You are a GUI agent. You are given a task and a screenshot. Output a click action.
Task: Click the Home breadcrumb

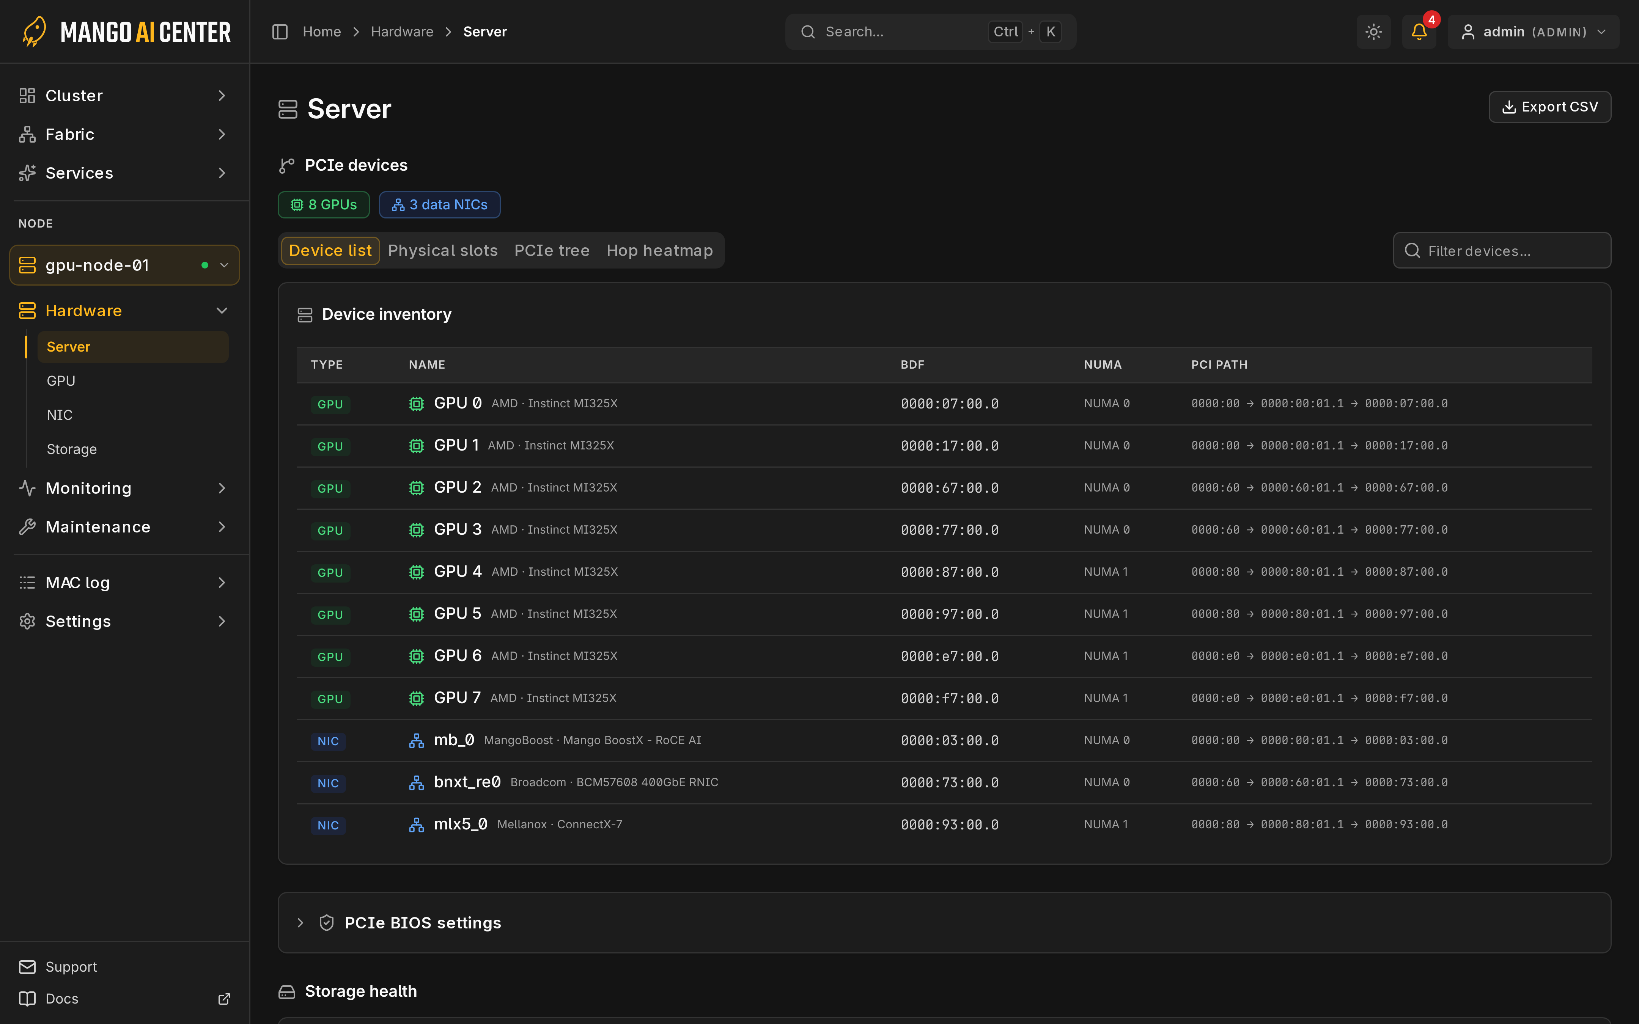[x=322, y=32]
